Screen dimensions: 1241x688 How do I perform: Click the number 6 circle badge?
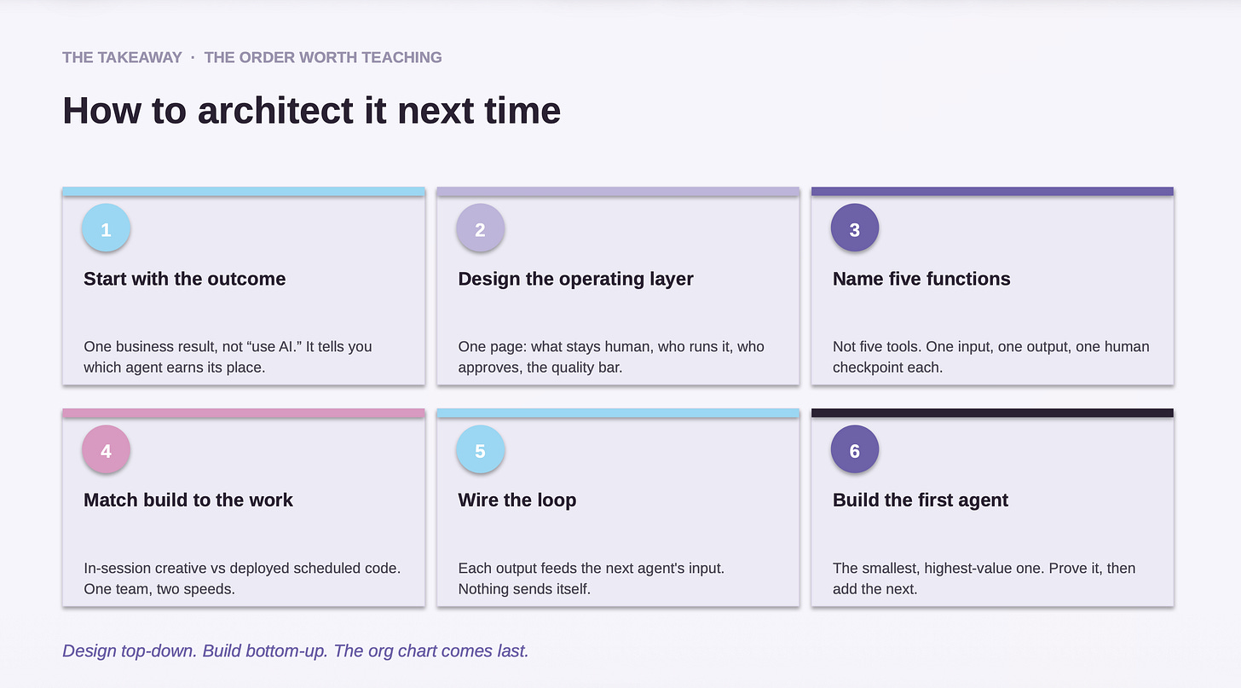[x=855, y=450]
